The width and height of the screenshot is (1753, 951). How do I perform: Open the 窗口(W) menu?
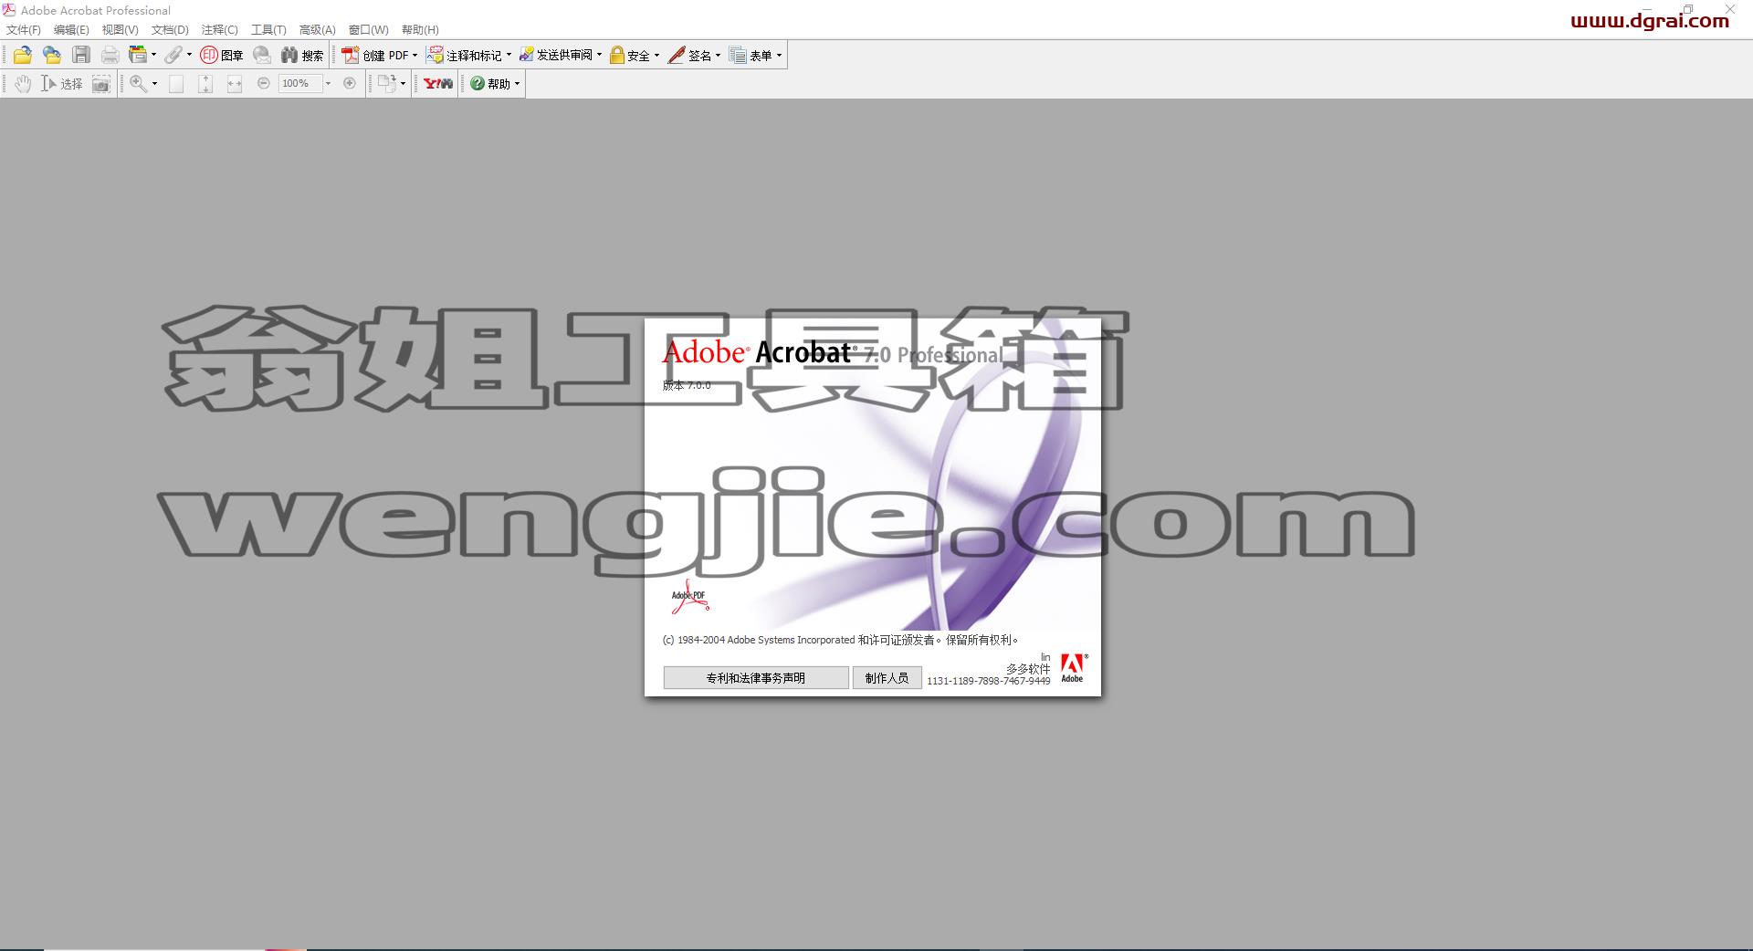368,30
